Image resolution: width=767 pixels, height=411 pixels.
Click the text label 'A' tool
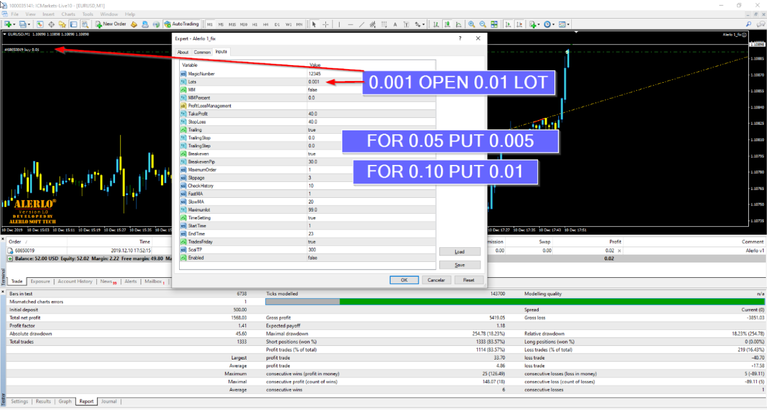pos(396,24)
